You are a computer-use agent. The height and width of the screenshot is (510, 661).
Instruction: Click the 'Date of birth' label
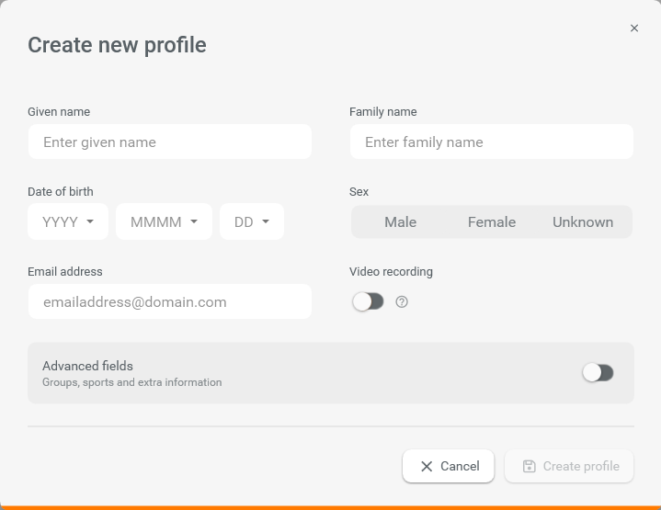tap(61, 192)
